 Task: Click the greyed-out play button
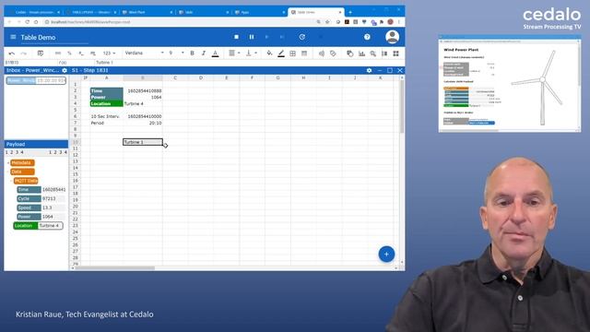pos(266,37)
